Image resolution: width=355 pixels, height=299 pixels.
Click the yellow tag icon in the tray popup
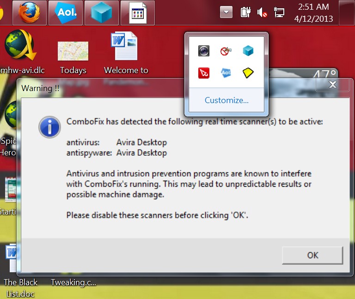pos(248,73)
